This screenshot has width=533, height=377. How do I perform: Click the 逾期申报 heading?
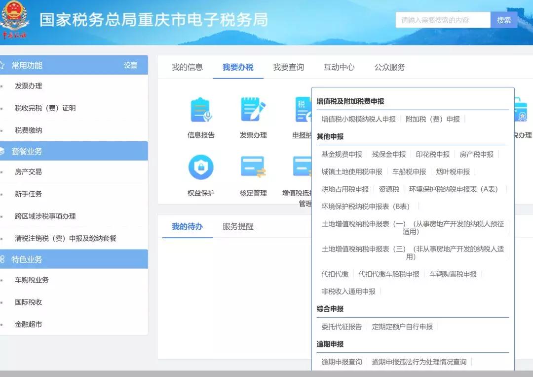pos(330,344)
